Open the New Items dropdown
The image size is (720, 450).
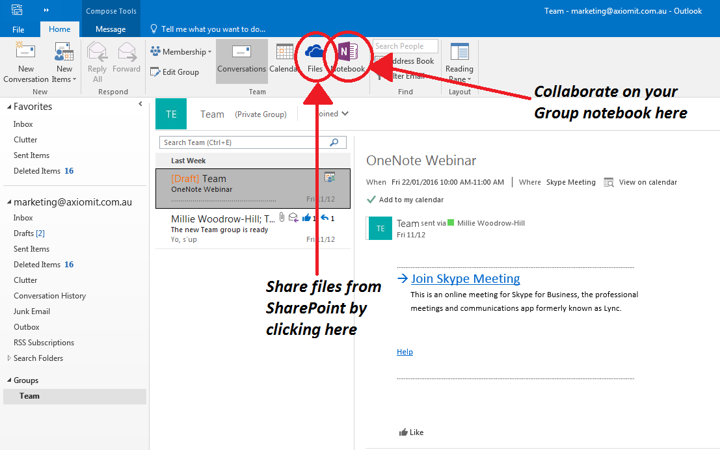pos(64,62)
